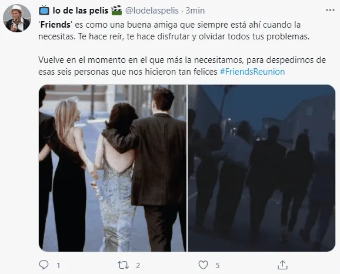View the left formal-wear photo

coord(112,168)
